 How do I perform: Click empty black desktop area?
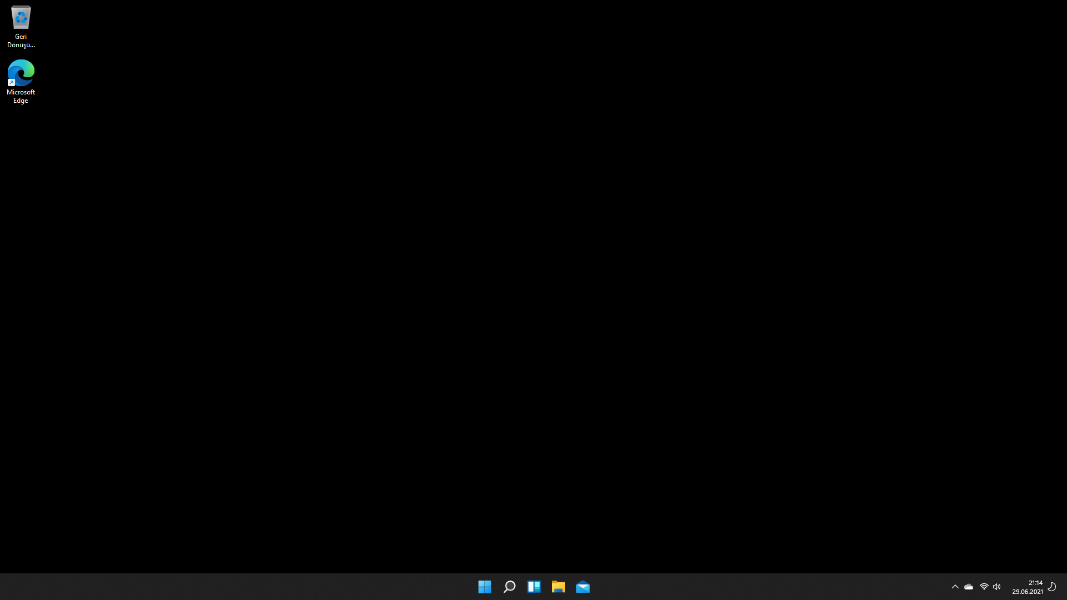coord(533,278)
